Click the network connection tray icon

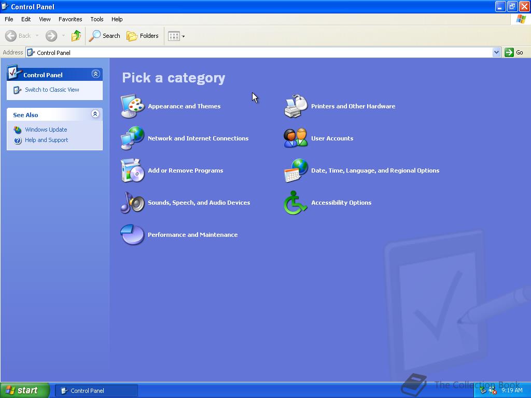point(483,391)
